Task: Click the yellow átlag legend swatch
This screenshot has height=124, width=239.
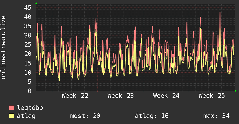Action: pos(11,116)
